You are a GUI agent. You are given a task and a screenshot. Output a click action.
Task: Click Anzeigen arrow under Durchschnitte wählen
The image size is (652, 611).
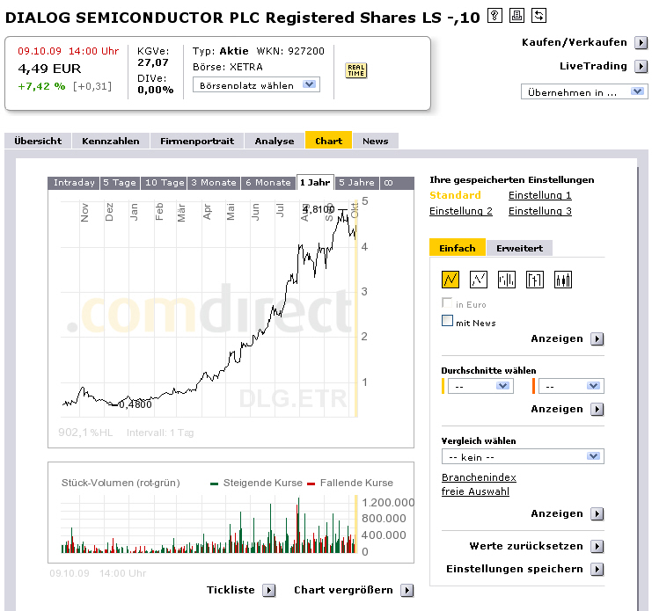click(x=597, y=409)
